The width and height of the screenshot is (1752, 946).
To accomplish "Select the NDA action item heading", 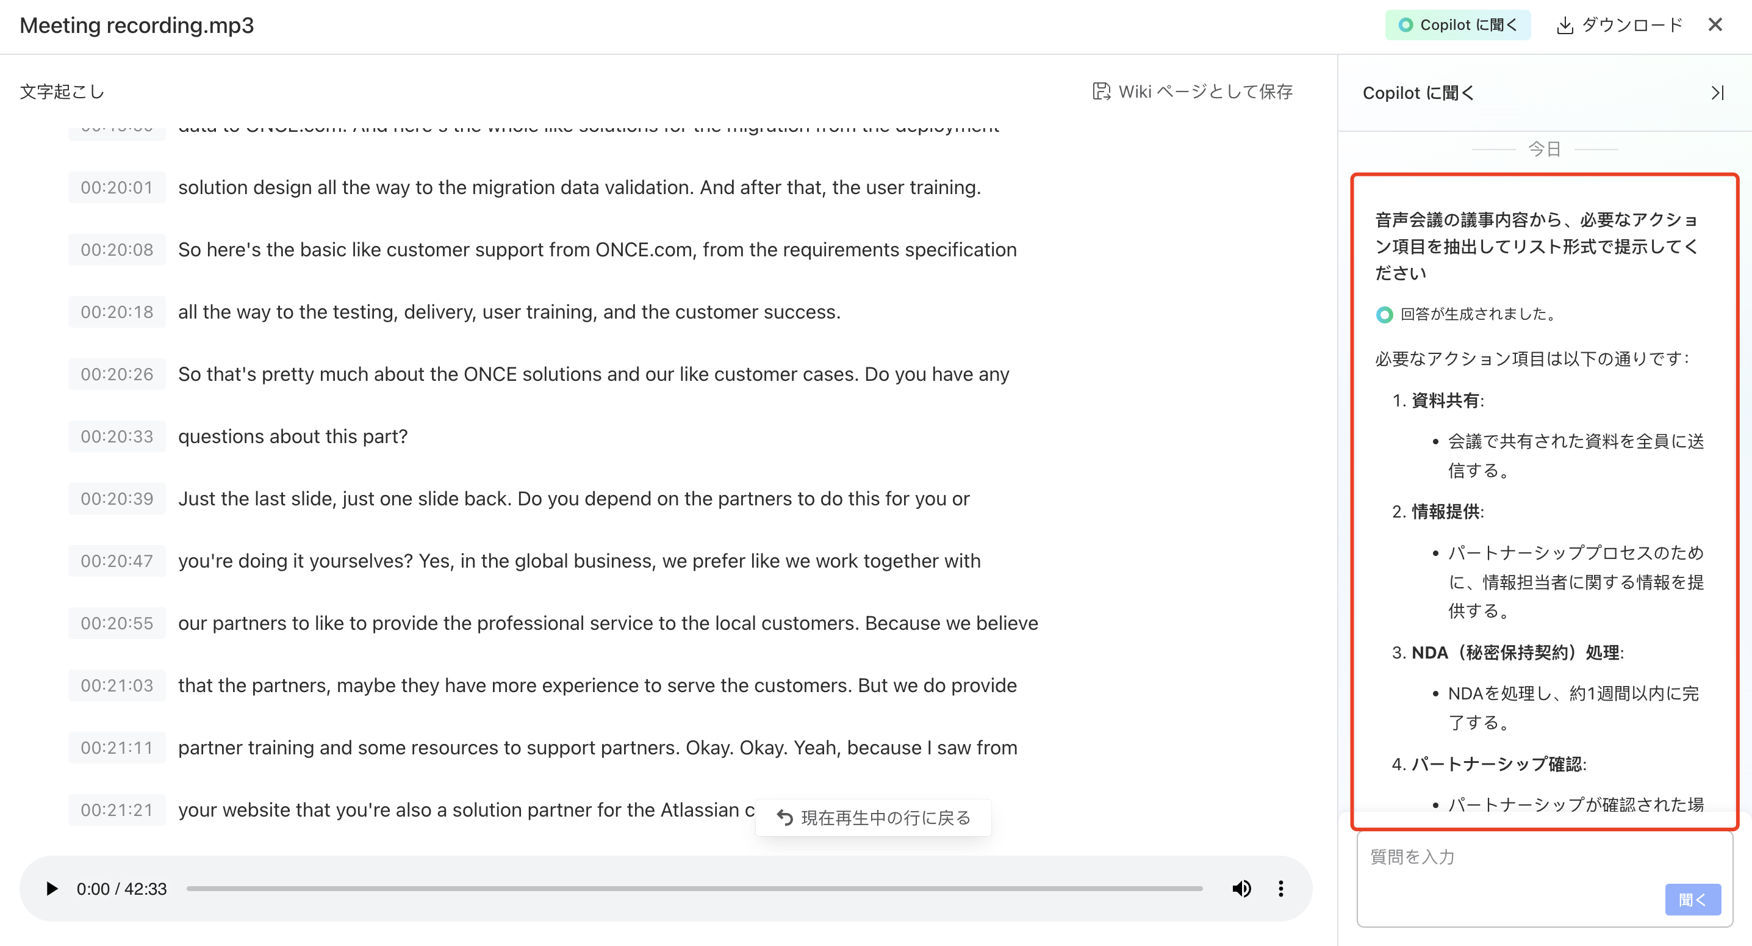I will 1517,652.
